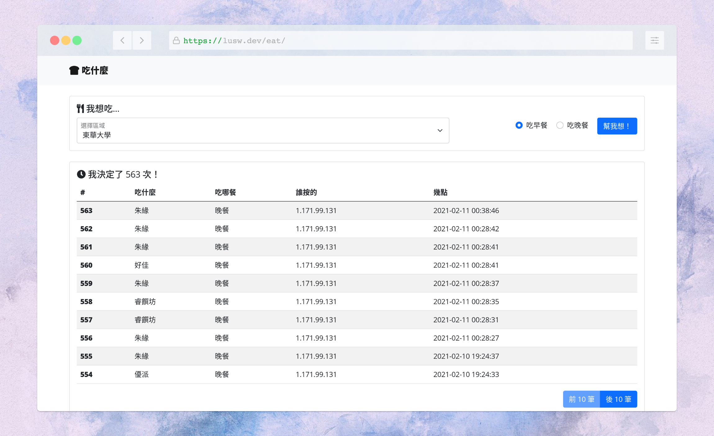Click the browser back arrow

click(122, 40)
